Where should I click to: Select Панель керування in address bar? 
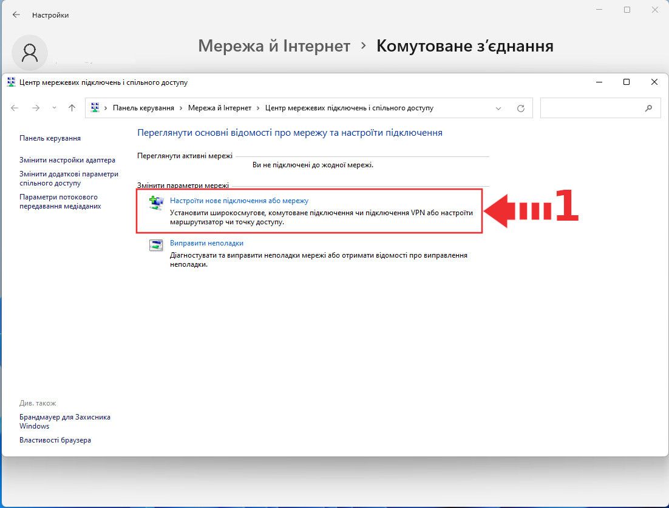click(143, 108)
